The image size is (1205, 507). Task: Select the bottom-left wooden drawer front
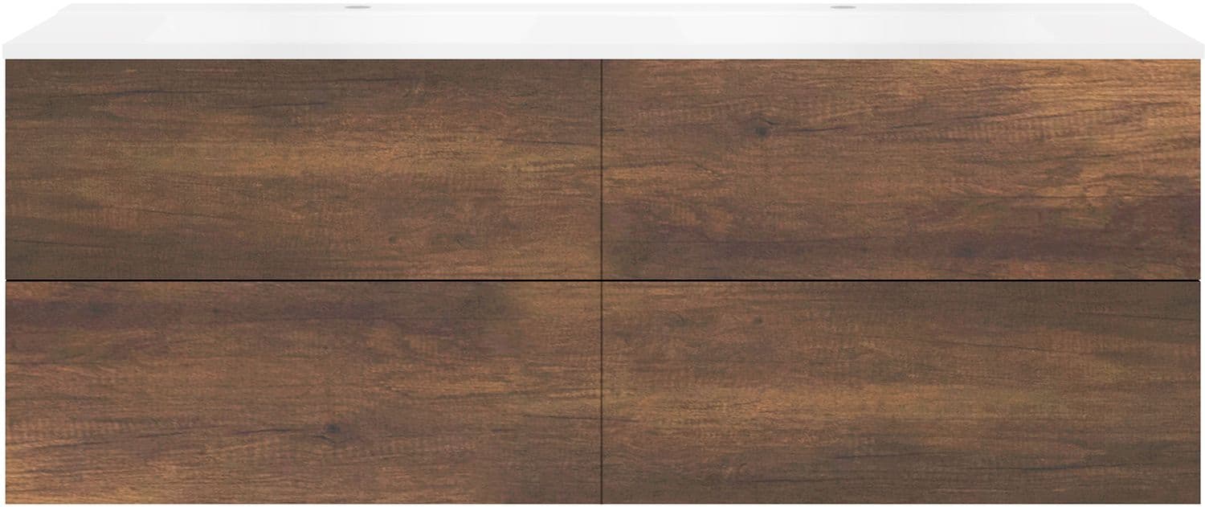coord(303,392)
